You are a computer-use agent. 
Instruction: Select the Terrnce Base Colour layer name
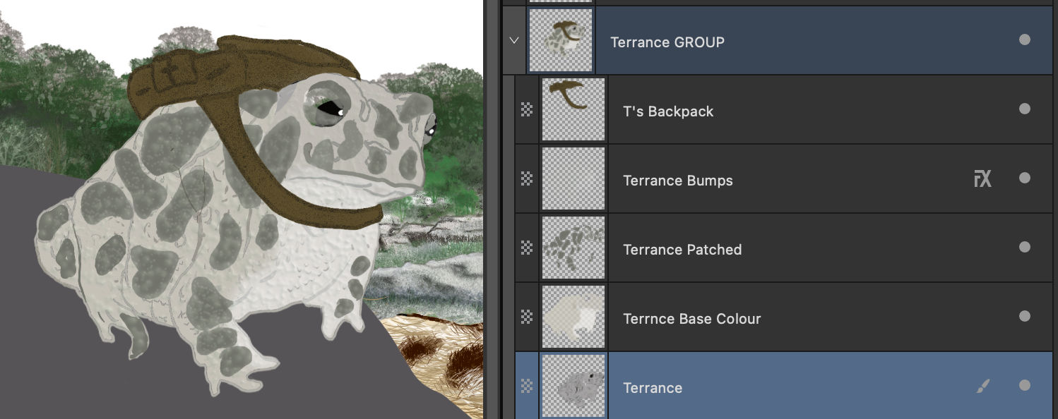click(692, 319)
